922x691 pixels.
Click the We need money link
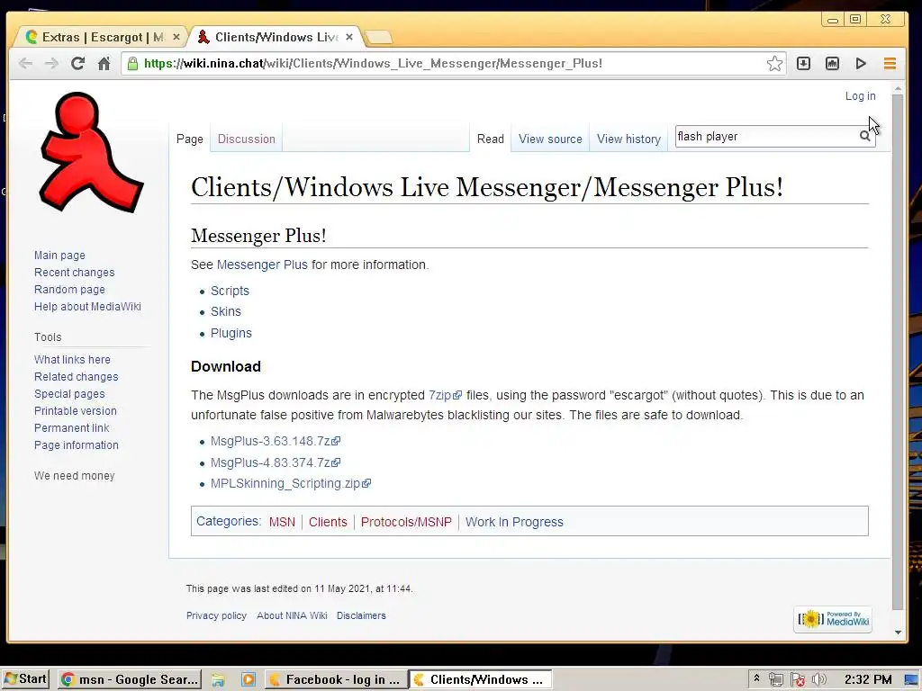click(74, 475)
